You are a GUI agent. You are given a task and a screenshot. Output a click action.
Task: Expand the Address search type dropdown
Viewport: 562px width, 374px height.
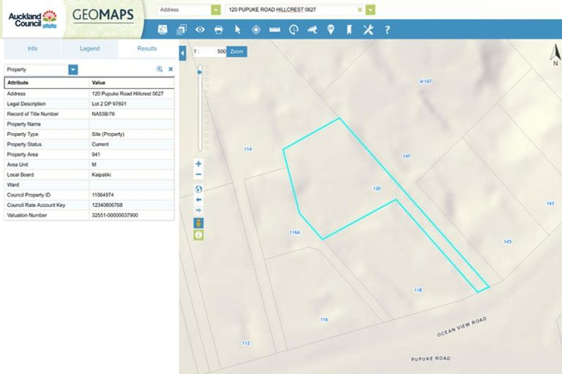[x=215, y=9]
